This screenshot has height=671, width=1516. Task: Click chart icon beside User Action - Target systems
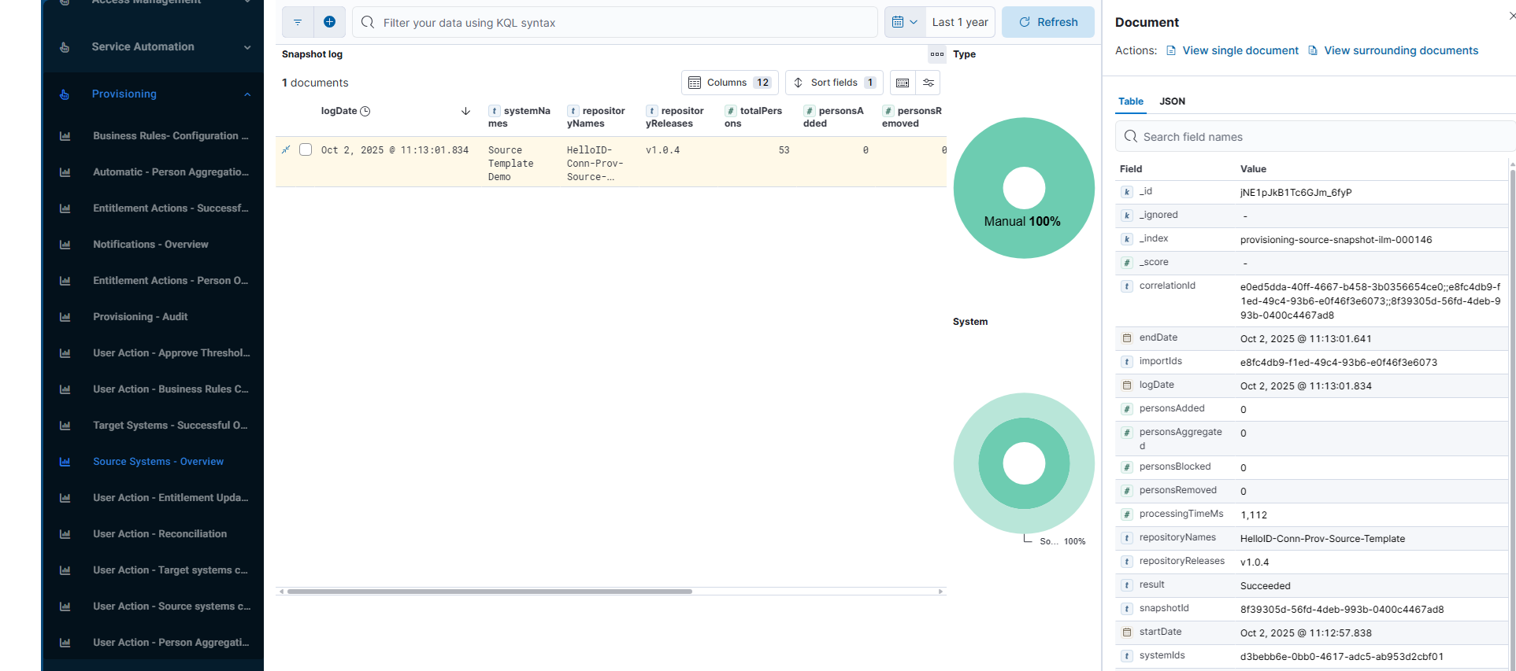coord(65,570)
